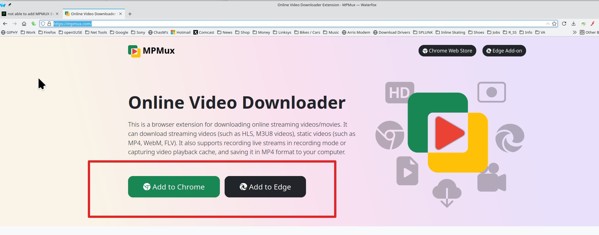Close the Online Video Downloader tab
Viewport: 599px width, 235px height.
(120, 14)
